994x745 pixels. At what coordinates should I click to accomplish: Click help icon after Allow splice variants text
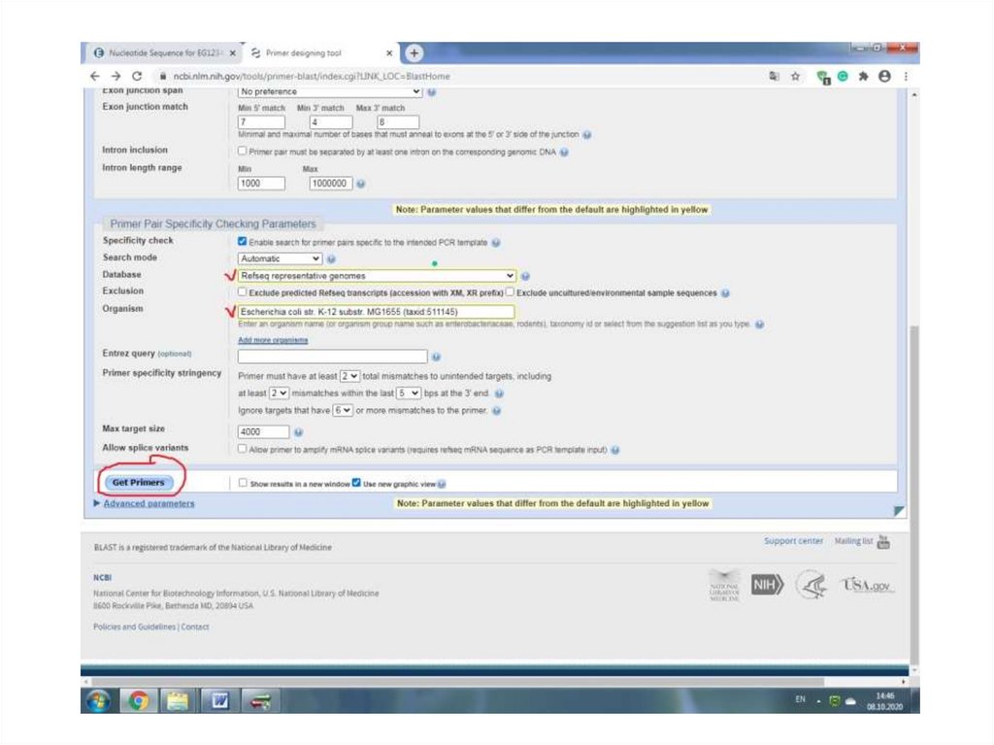coord(614,450)
